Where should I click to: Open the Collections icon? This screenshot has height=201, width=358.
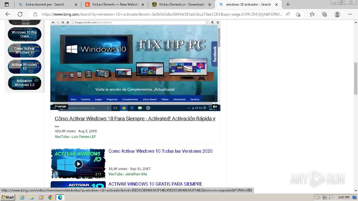(x=324, y=14)
